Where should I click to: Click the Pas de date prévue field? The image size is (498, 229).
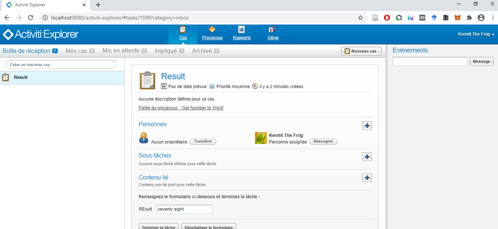coord(187,87)
